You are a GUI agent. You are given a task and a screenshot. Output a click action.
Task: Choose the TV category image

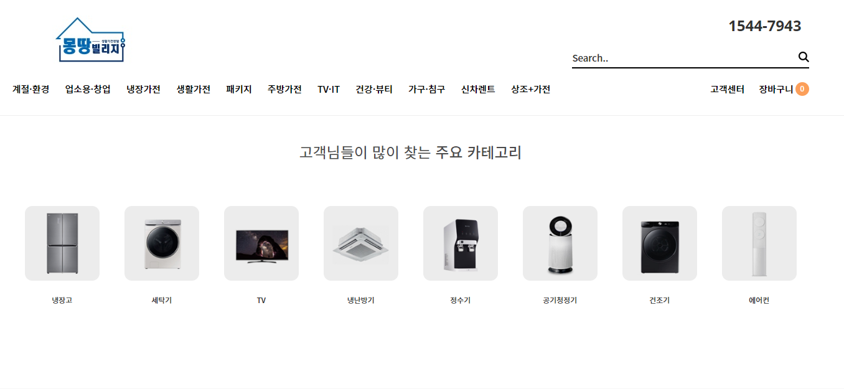click(x=261, y=243)
